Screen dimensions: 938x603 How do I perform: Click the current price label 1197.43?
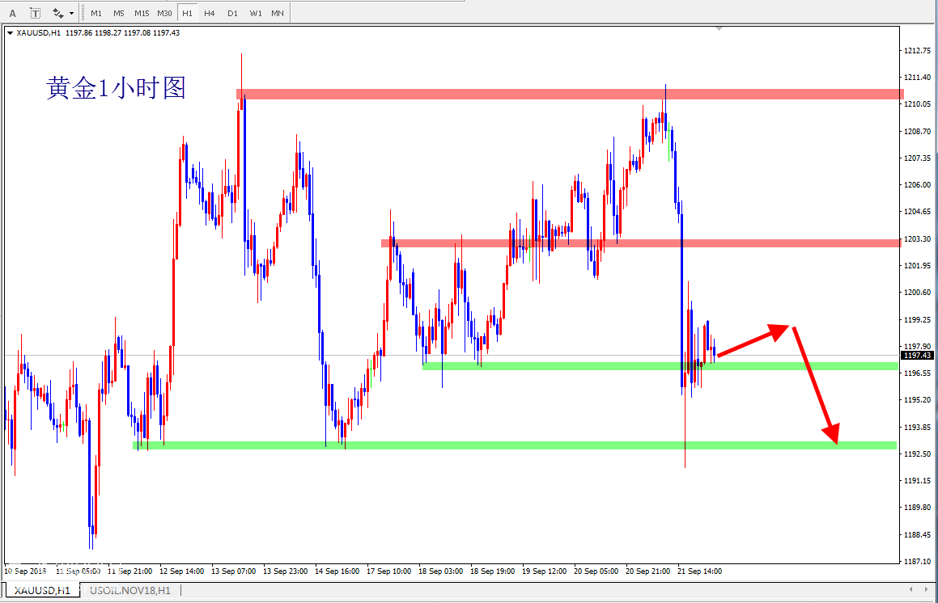click(x=918, y=355)
